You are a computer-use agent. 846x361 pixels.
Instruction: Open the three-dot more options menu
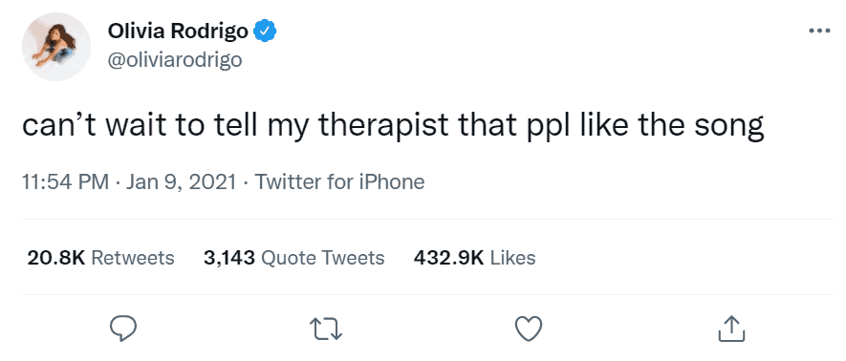(x=819, y=31)
